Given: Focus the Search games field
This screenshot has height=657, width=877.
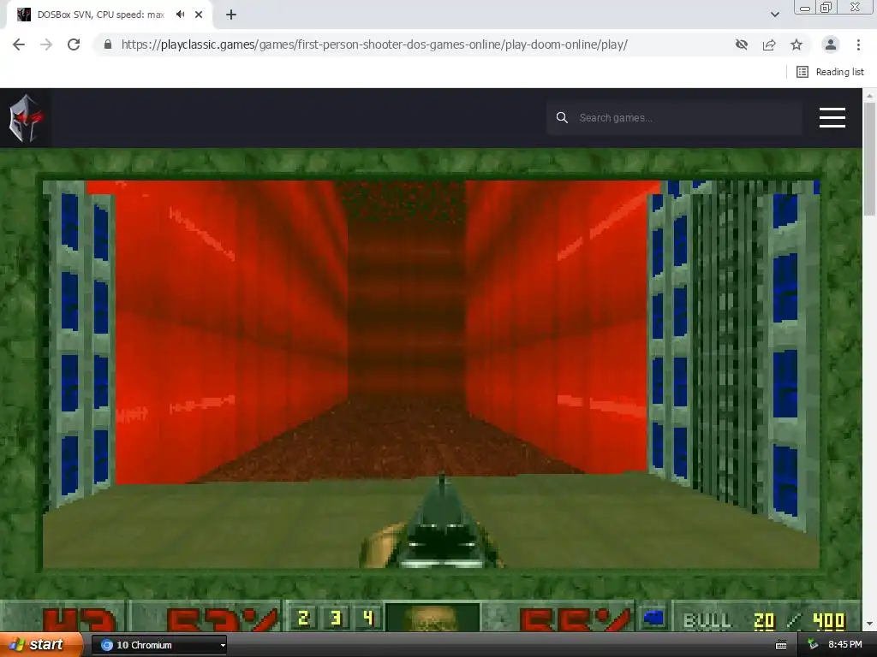Looking at the screenshot, I should point(674,117).
